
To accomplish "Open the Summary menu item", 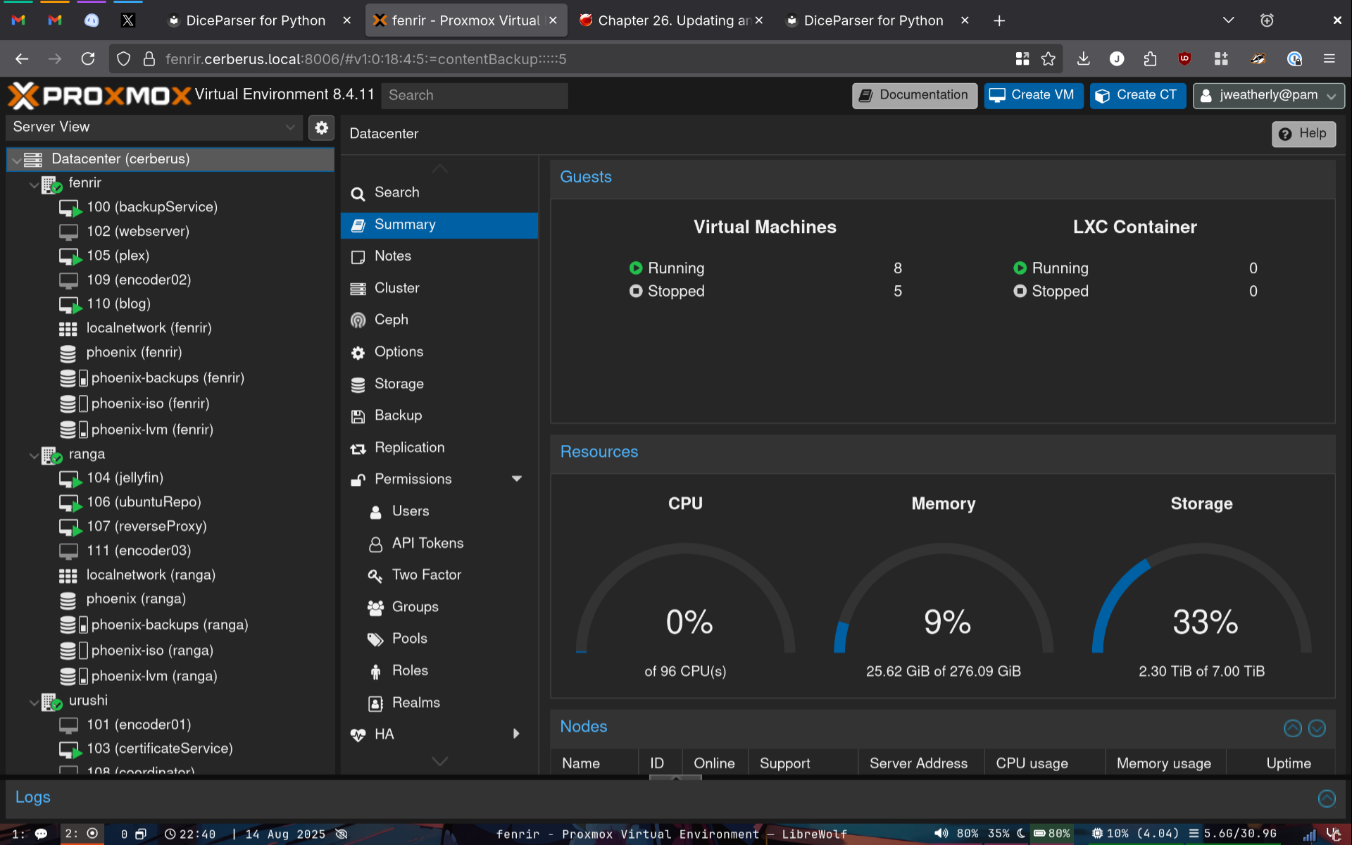I will pyautogui.click(x=439, y=225).
